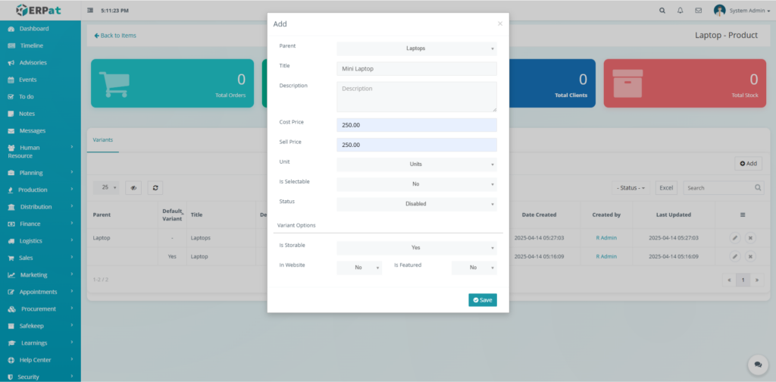
Task: Click the edit pencil icon for Laptops row
Action: pos(734,237)
